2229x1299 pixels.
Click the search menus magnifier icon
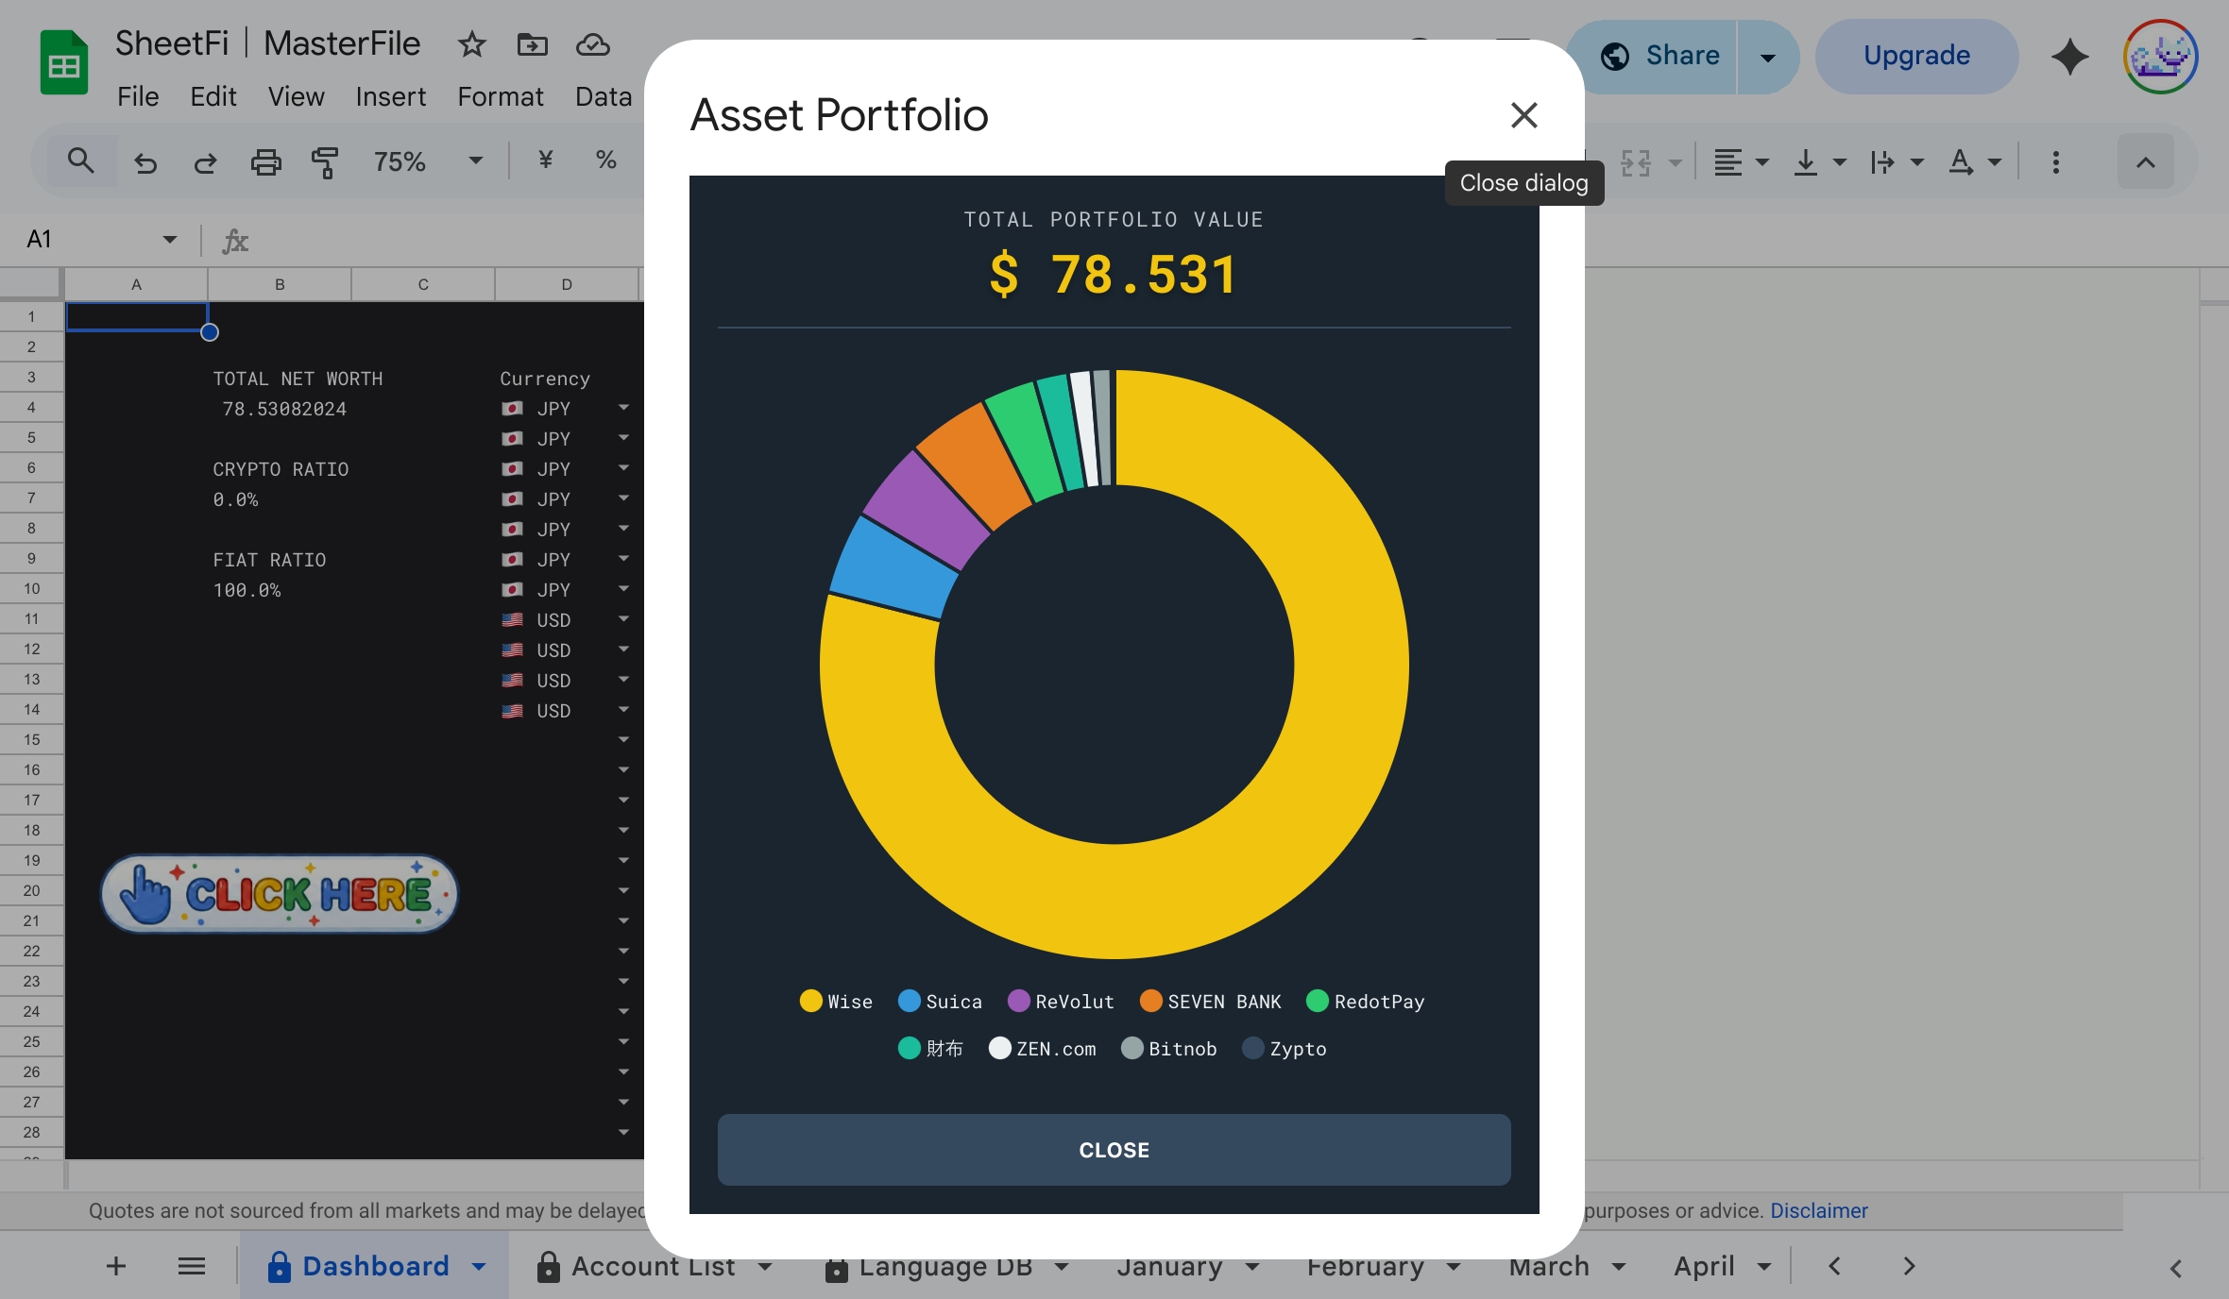click(x=81, y=161)
